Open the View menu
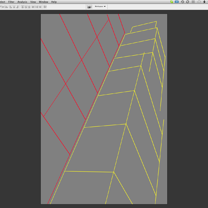The image size is (208, 208). click(33, 2)
